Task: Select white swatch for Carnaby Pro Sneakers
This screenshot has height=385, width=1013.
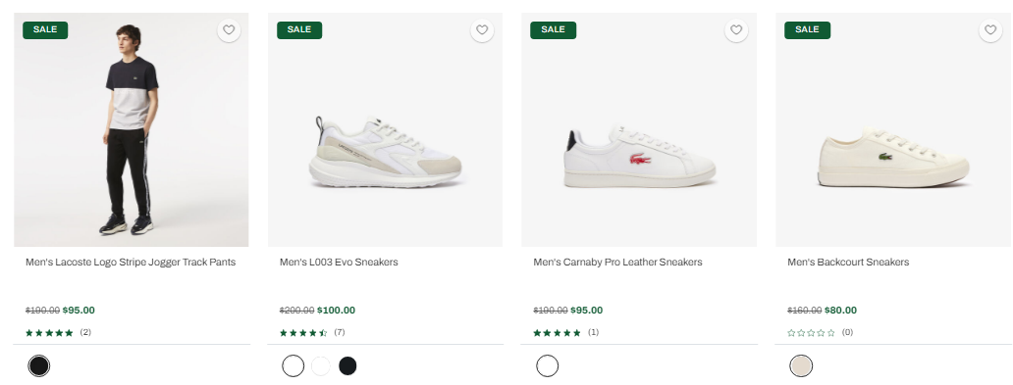Action: coord(547,365)
